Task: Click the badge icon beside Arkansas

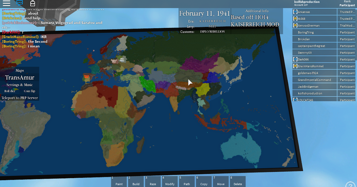Action: tap(295, 12)
